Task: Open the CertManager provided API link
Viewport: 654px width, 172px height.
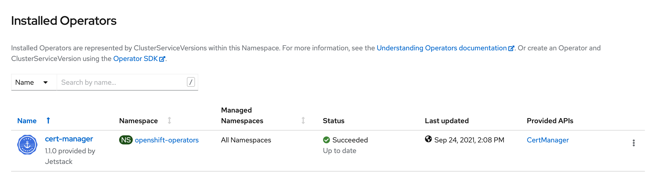Action: pyautogui.click(x=548, y=140)
